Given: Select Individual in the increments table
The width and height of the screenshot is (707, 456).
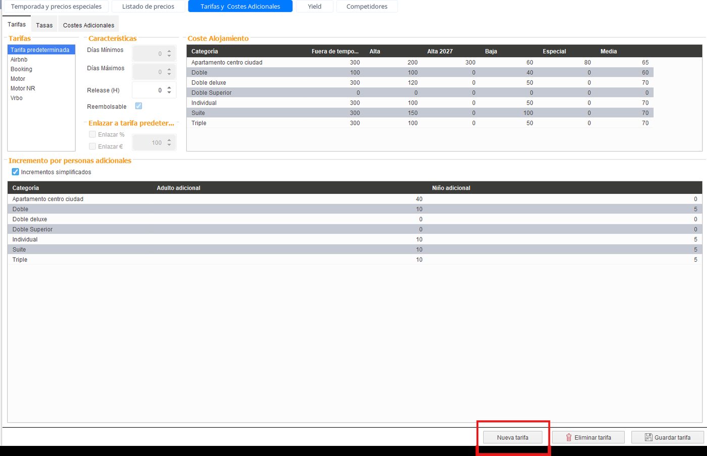Looking at the screenshot, I should [355, 239].
